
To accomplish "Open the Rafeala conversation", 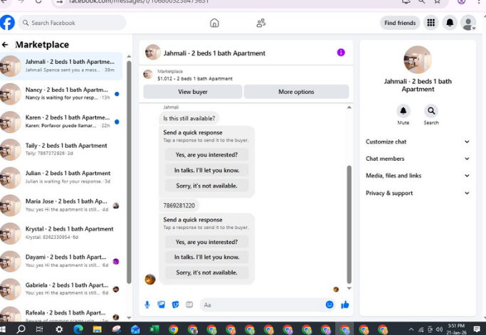I will (x=61, y=314).
